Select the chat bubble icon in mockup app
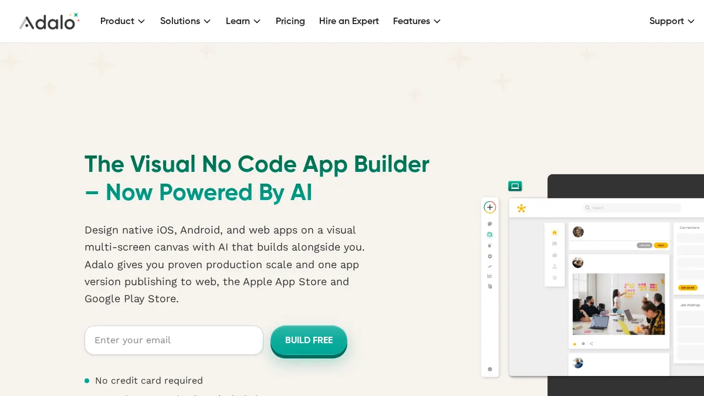704x396 pixels. click(x=554, y=243)
